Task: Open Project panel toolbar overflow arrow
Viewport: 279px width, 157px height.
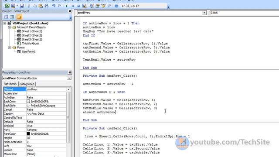Action: pyautogui.click(x=71, y=18)
